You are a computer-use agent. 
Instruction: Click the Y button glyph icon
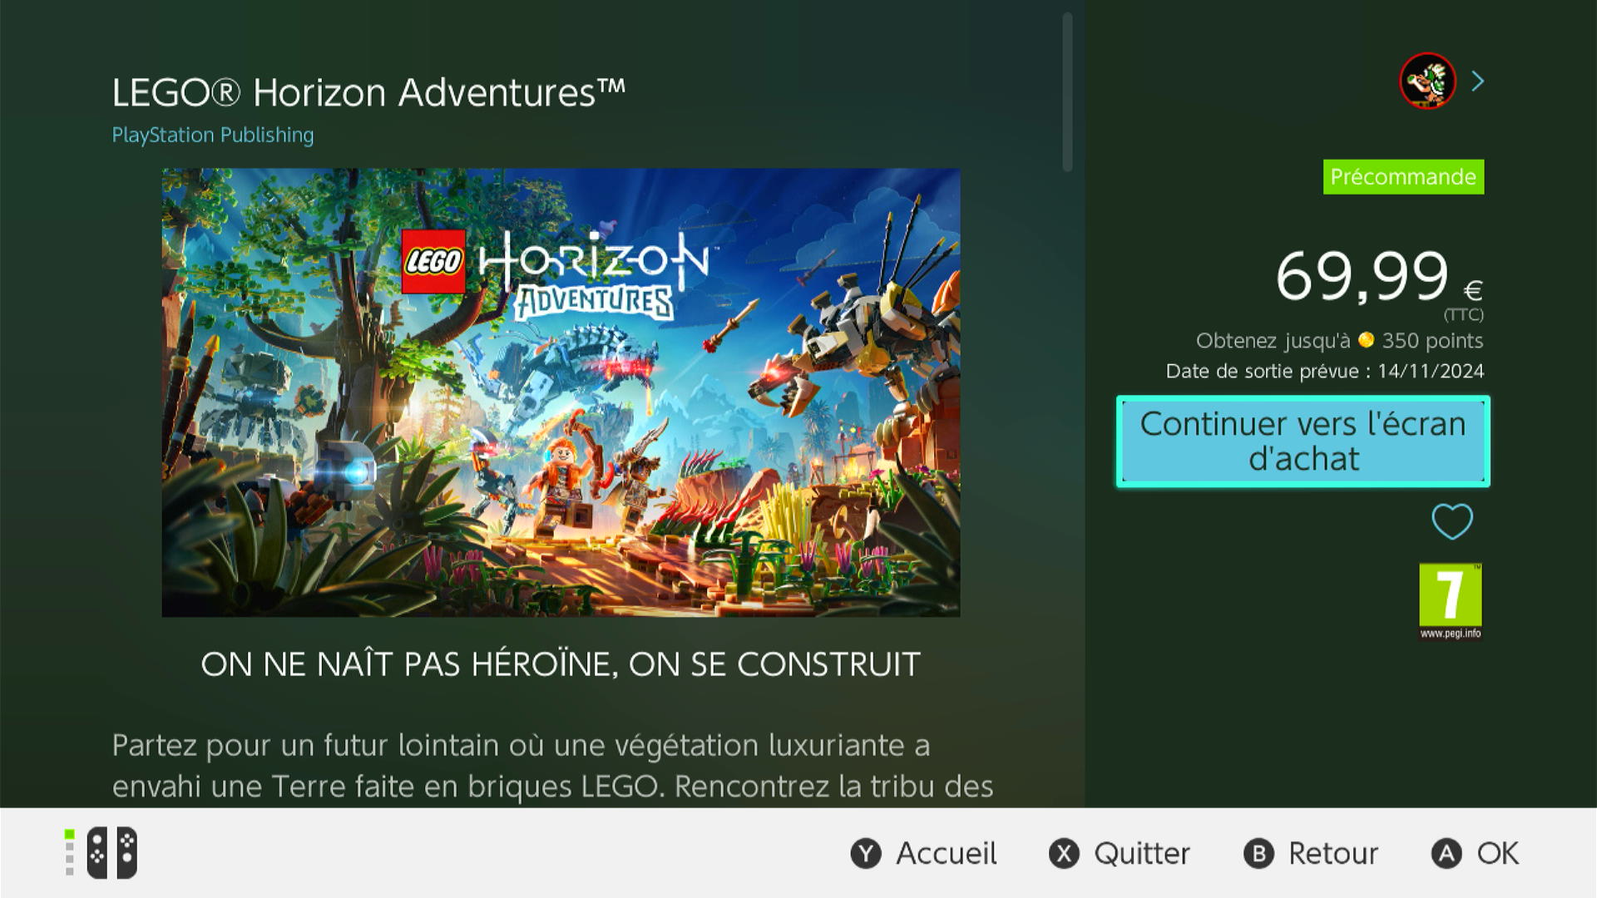click(866, 854)
